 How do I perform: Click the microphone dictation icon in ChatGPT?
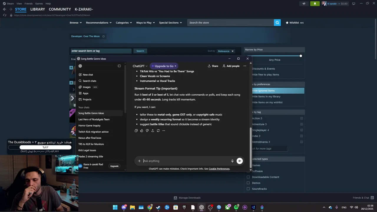tap(232, 161)
